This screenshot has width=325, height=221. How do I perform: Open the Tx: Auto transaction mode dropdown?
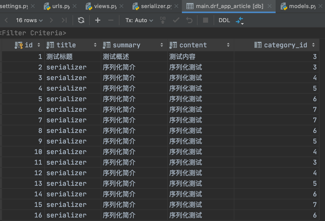[x=139, y=20]
